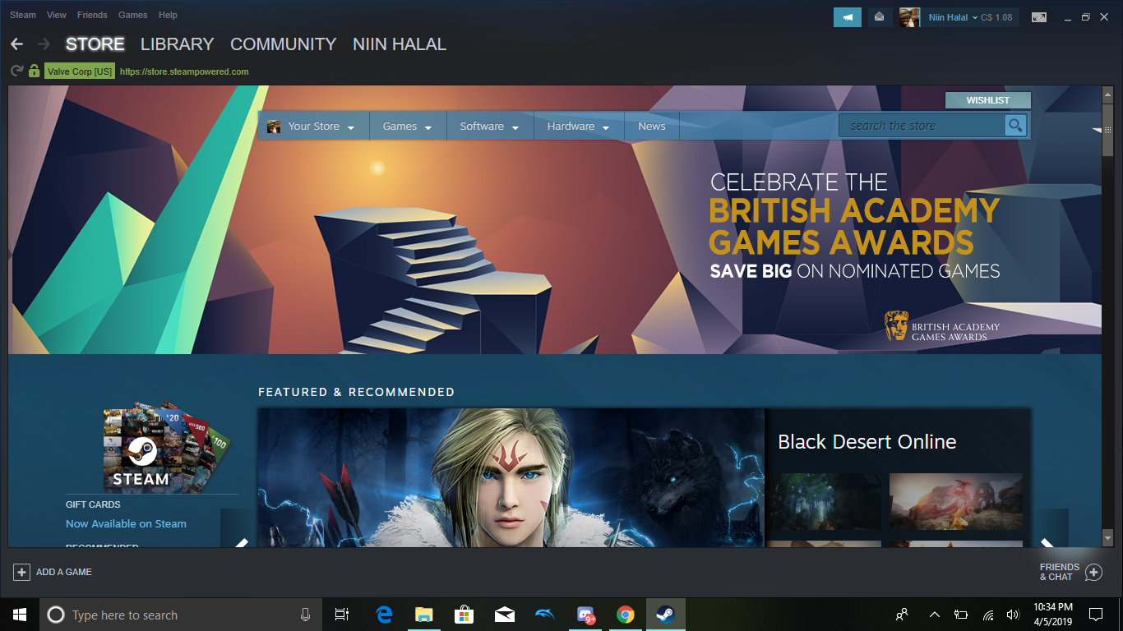This screenshot has height=631, width=1123.
Task: Open the Action Center notifications icon
Action: coord(1096,615)
